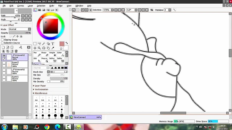Image resolution: width=232 pixels, height=130 pixels.
Task: Adjust the layer Opacity slider
Action: 20,33
